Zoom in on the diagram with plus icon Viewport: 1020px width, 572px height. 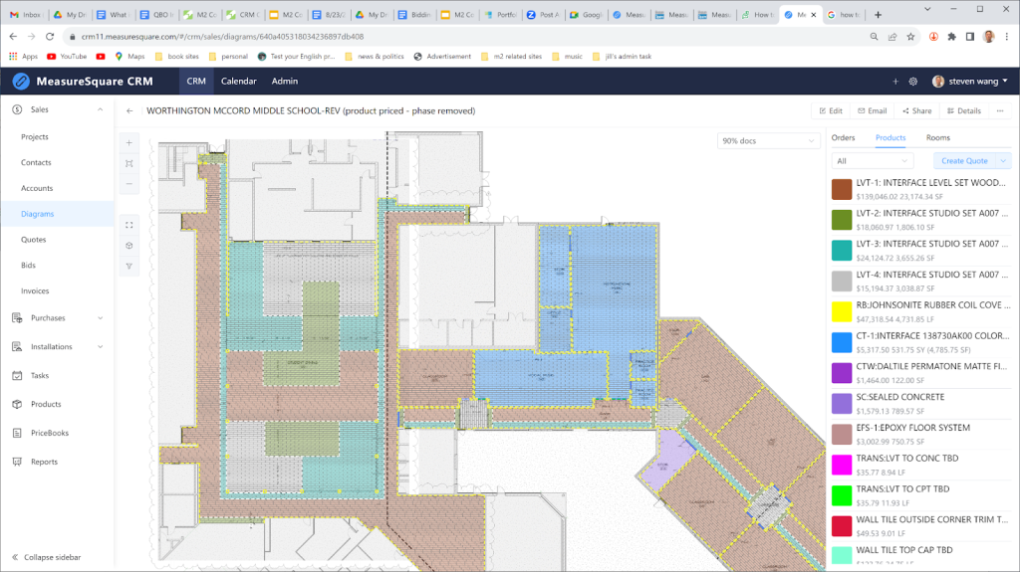coord(129,142)
